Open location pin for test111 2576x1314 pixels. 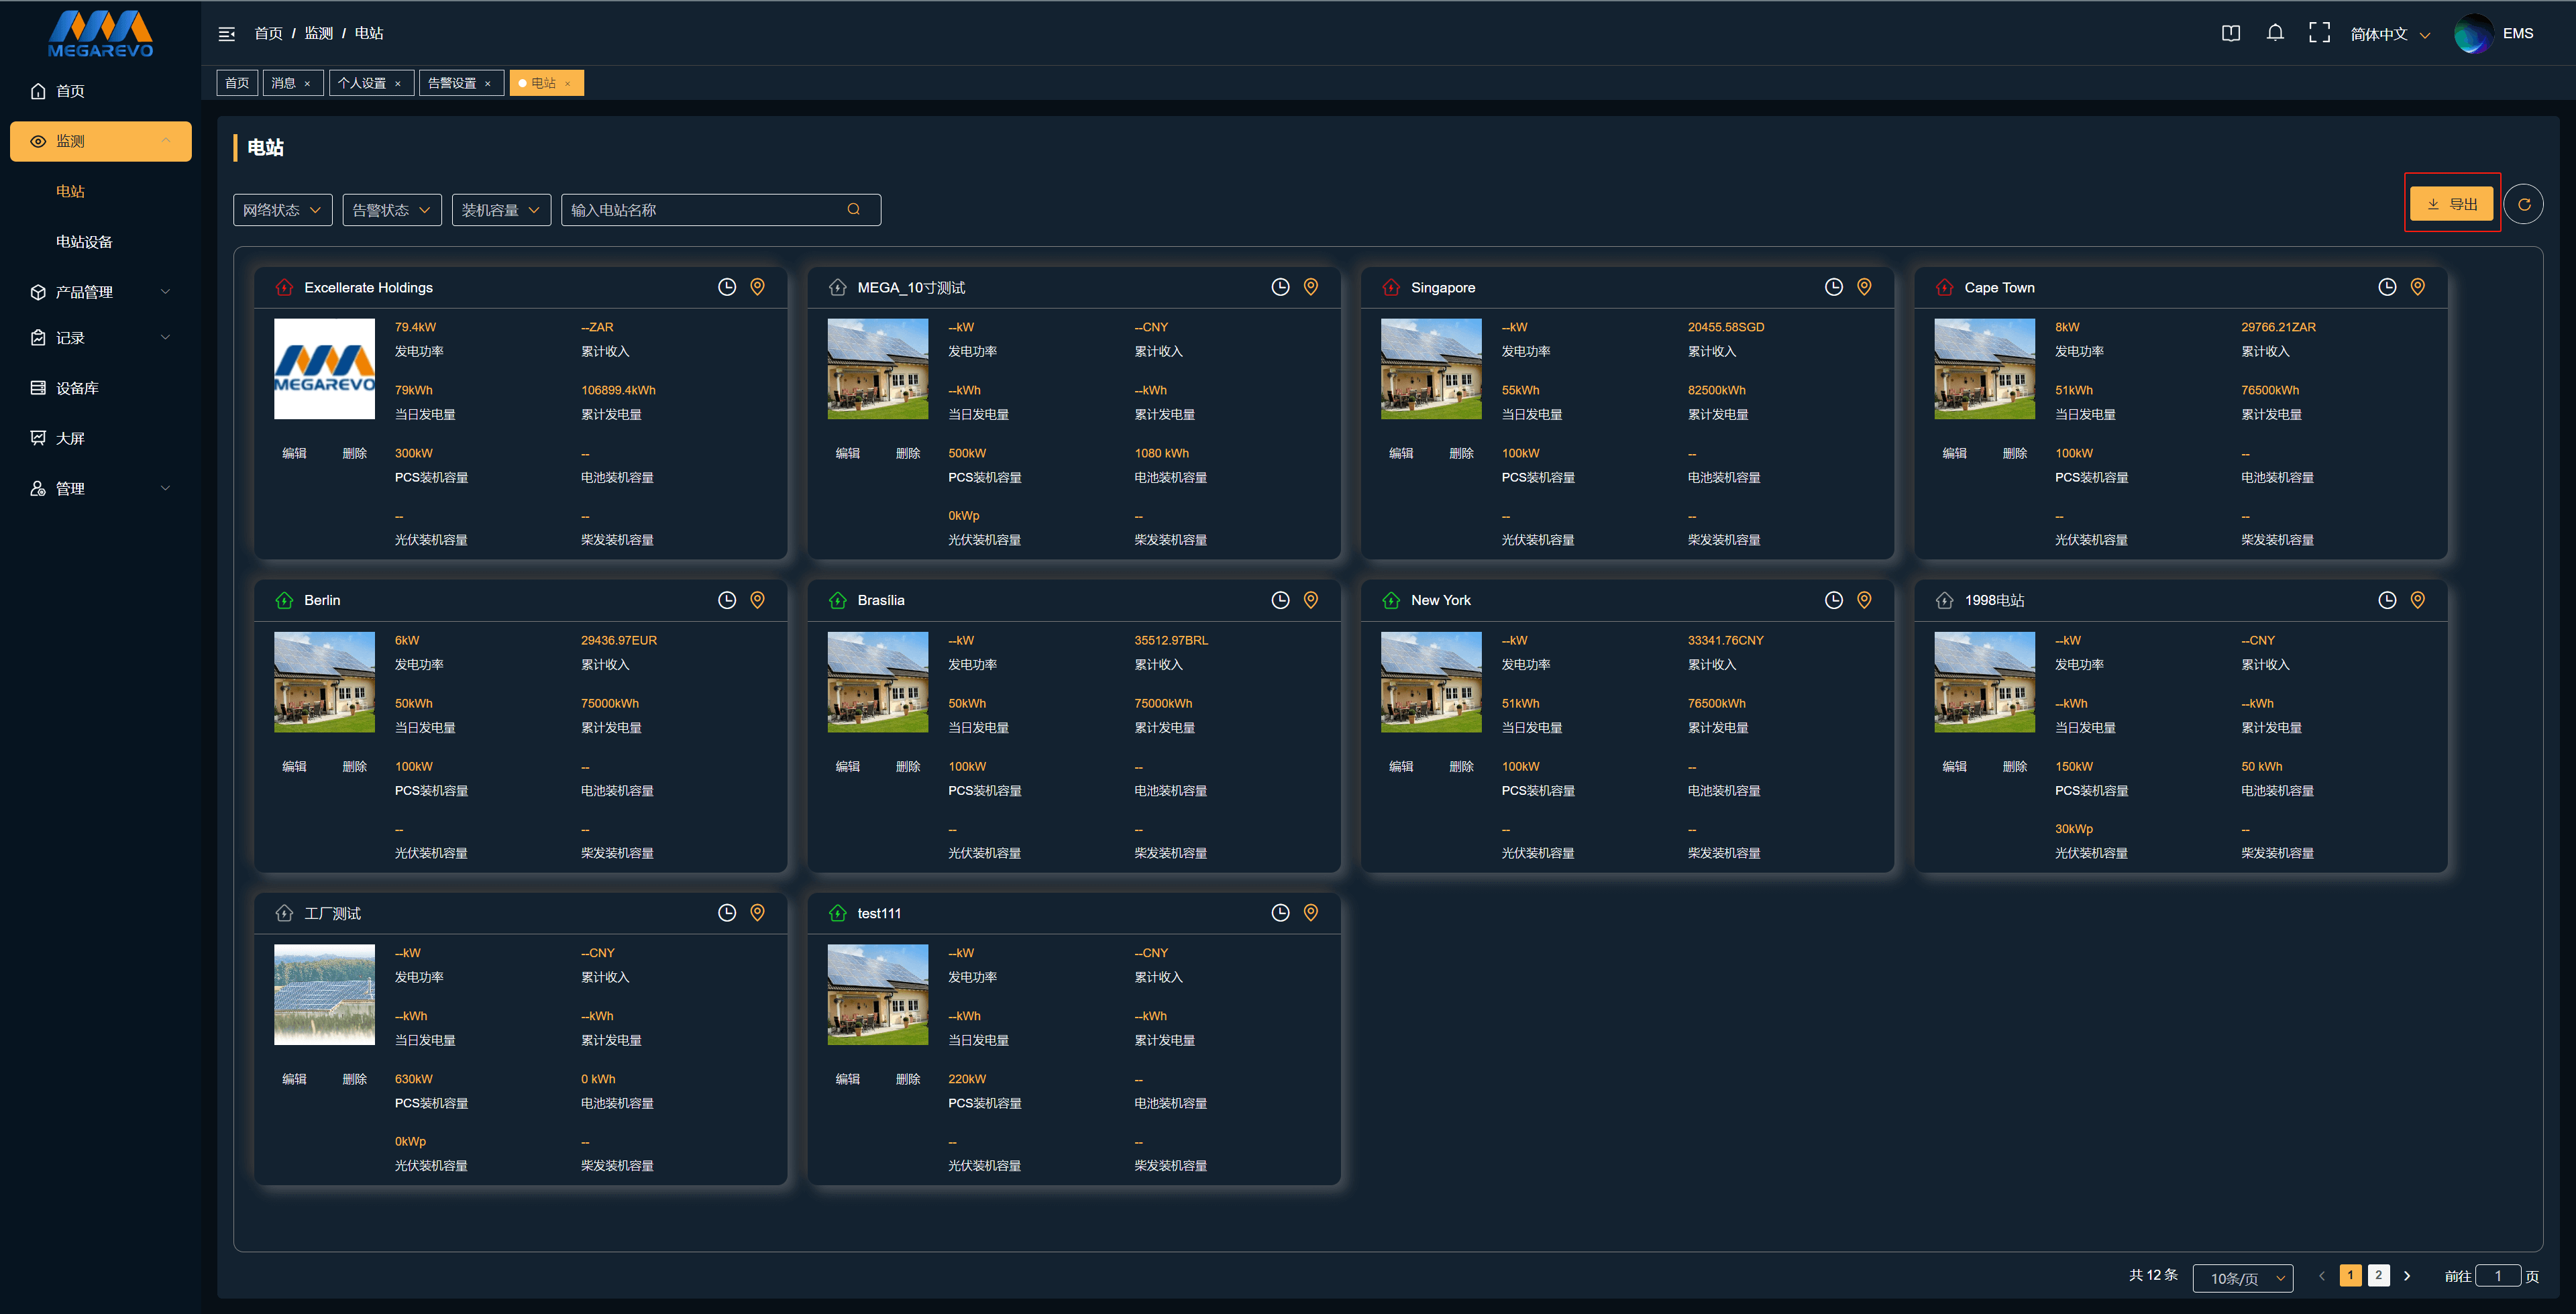(x=1311, y=913)
